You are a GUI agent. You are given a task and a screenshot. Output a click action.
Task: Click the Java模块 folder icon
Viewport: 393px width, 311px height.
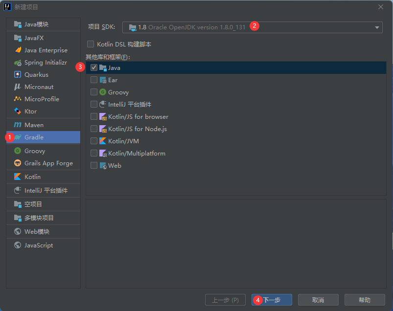(18, 24)
